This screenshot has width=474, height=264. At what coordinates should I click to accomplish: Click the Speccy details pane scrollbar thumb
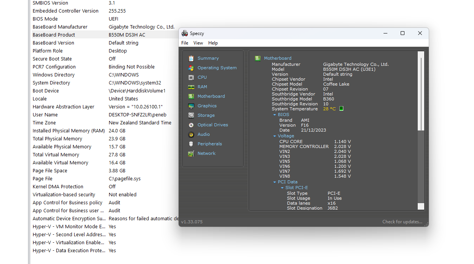pyautogui.click(x=420, y=94)
